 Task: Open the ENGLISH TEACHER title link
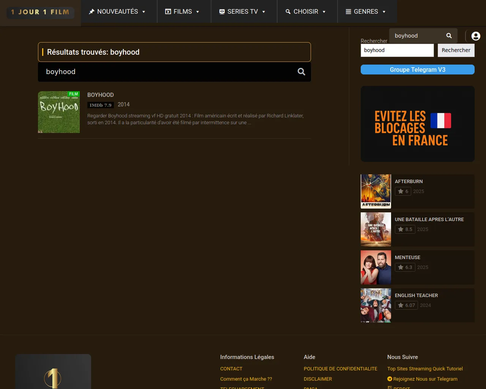(416, 296)
